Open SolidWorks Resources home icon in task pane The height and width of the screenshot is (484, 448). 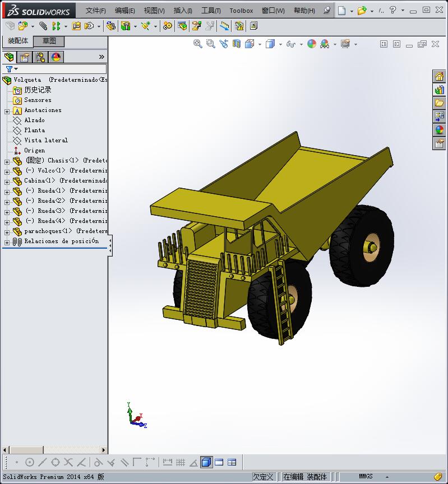[x=439, y=76]
